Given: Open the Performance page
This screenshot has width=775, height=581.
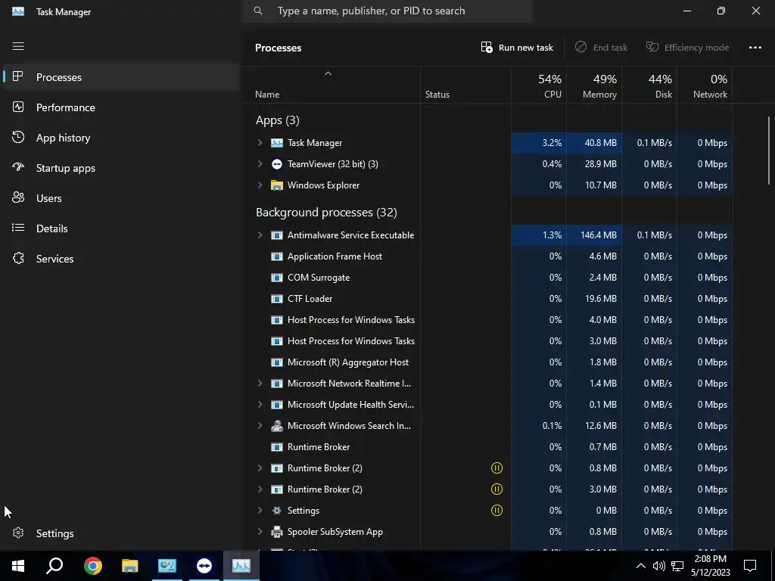Looking at the screenshot, I should (120, 107).
